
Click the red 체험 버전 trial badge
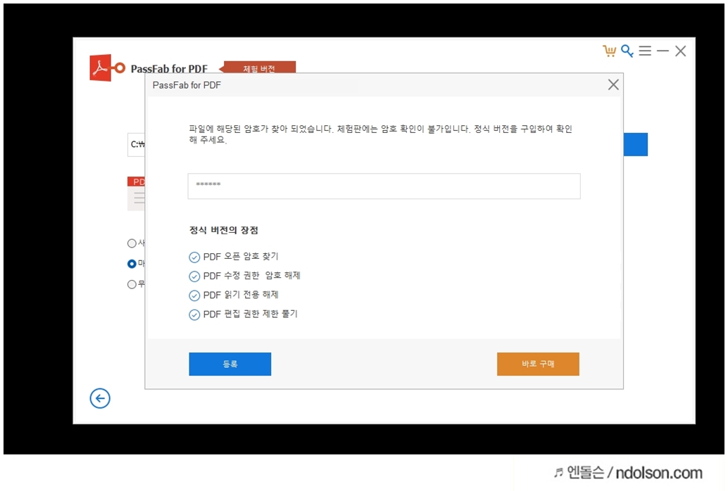tap(258, 68)
